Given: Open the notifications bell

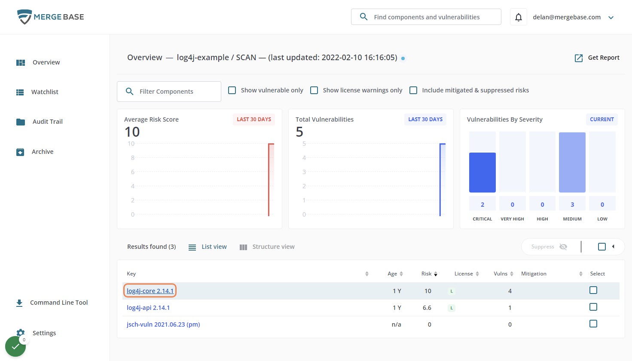Looking at the screenshot, I should click(519, 17).
